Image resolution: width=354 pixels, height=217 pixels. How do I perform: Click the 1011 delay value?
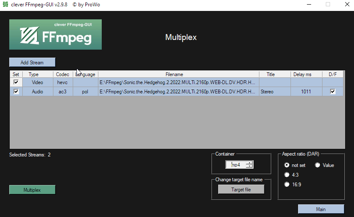[306, 91]
